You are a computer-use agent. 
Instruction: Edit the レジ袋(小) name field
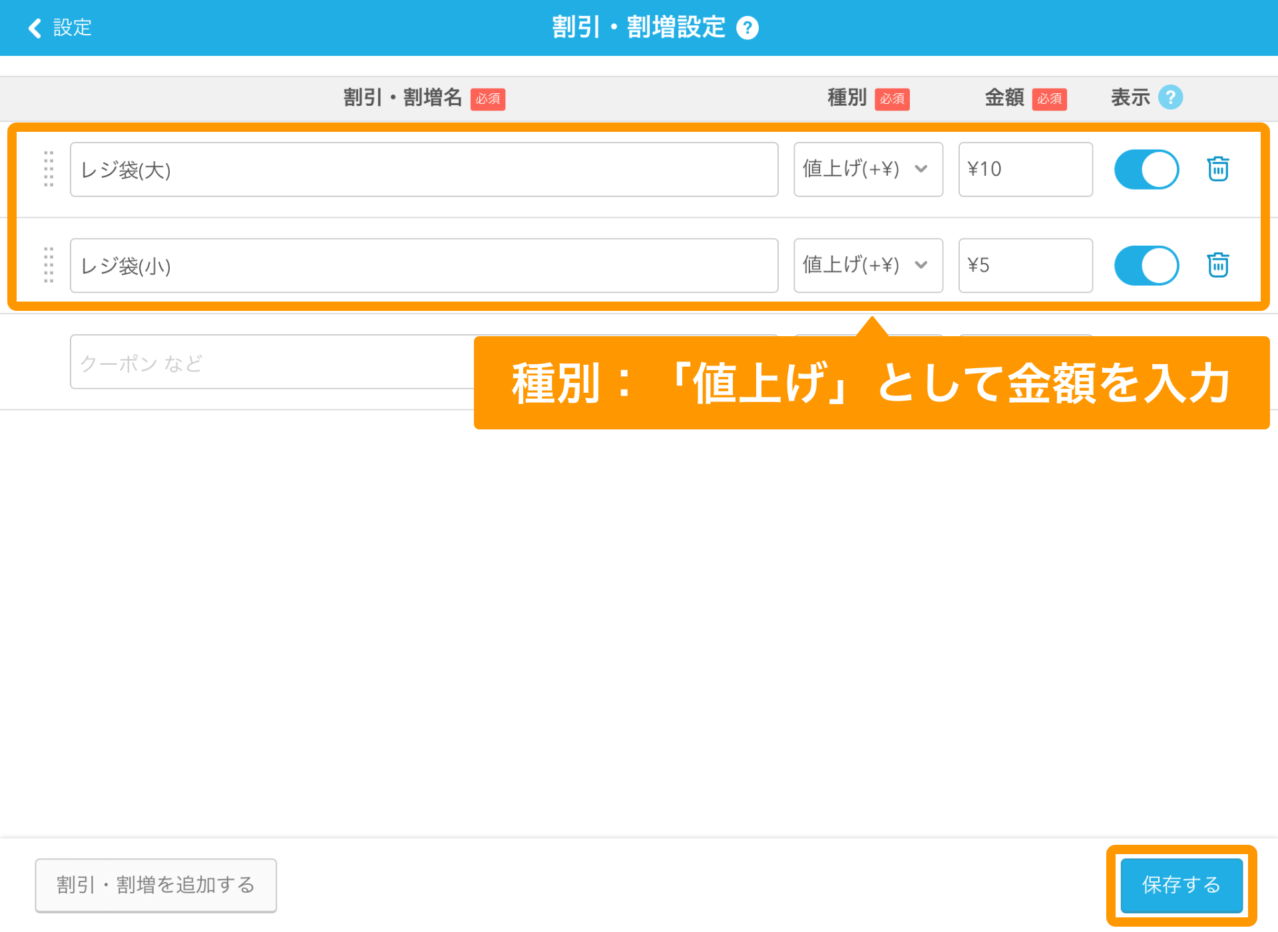424,265
